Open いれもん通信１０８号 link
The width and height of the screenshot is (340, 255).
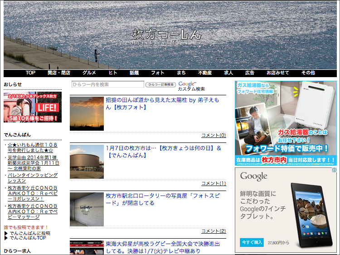tap(33, 147)
